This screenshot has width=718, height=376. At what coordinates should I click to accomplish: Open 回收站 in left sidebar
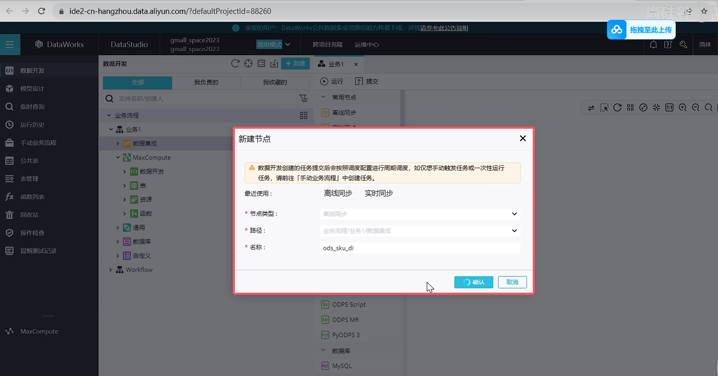click(x=29, y=215)
